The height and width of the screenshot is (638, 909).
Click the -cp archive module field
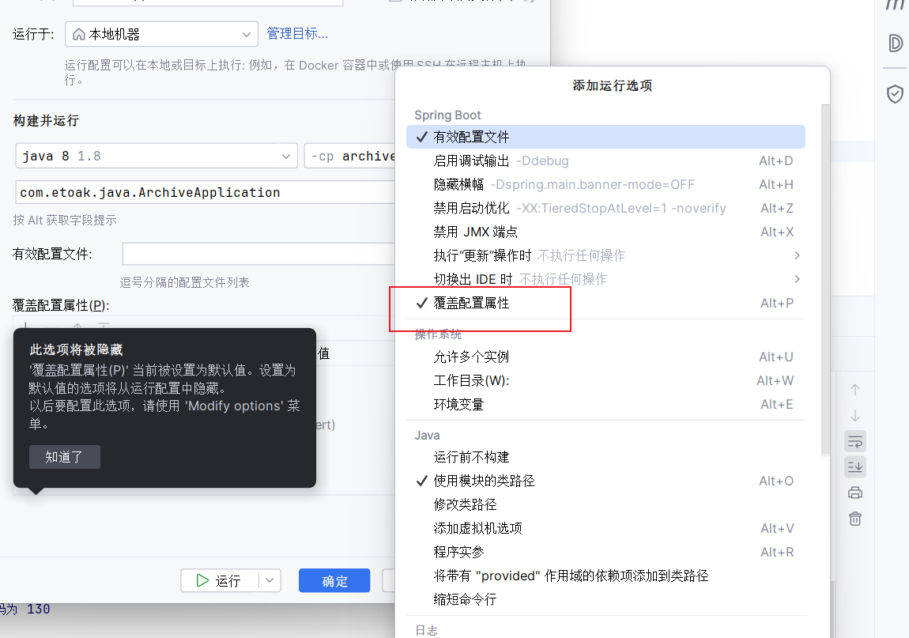350,156
